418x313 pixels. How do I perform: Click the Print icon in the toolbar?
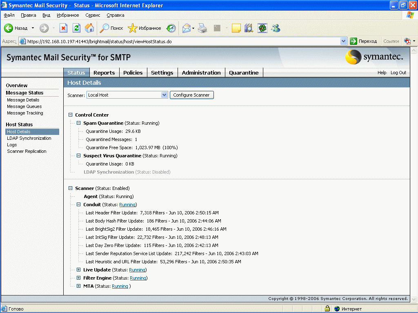tap(203, 28)
